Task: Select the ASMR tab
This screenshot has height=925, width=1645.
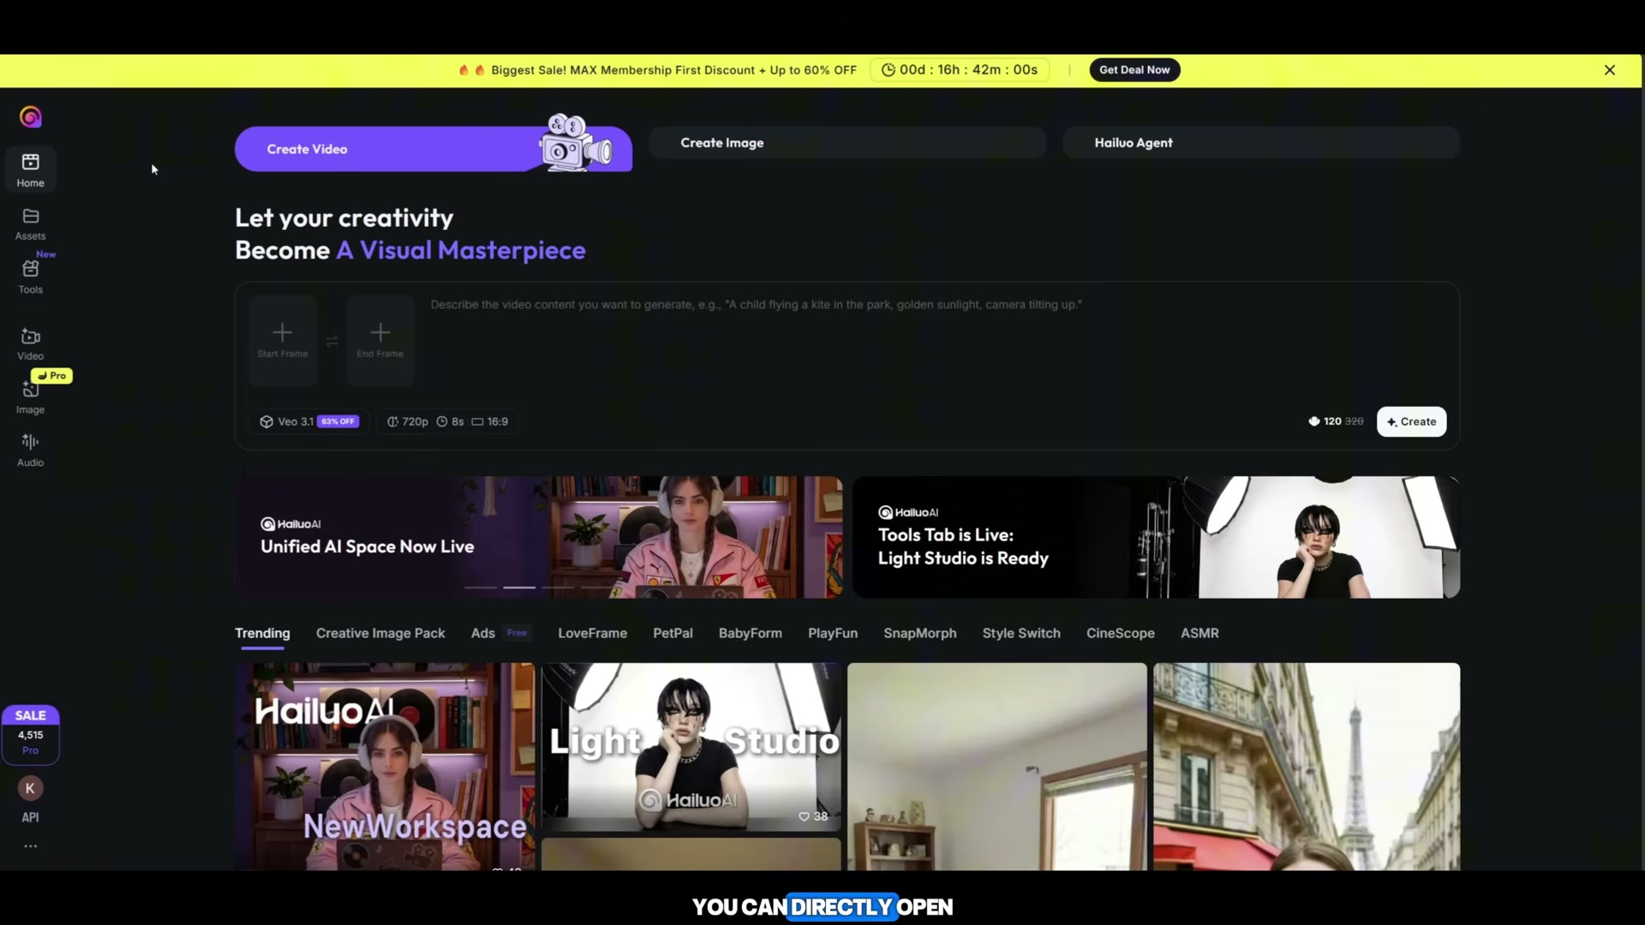Action: coord(1199,633)
